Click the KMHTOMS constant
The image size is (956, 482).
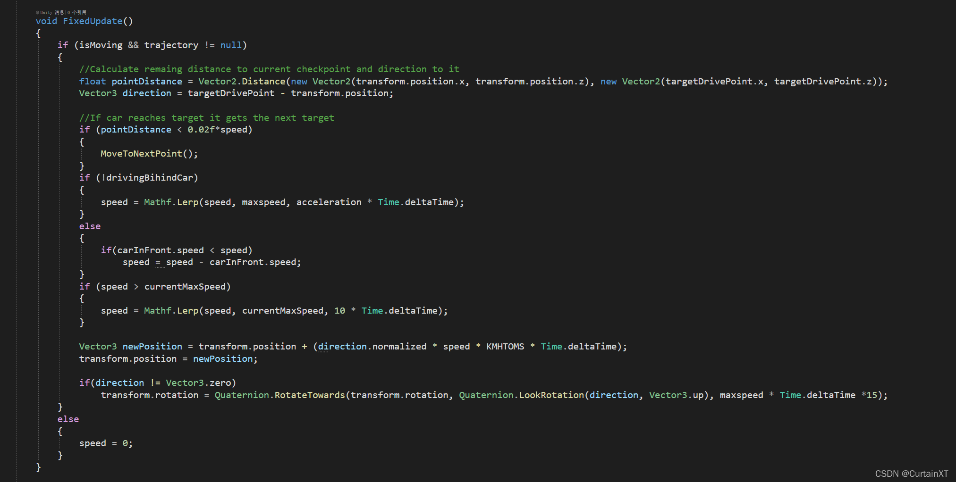coord(505,346)
